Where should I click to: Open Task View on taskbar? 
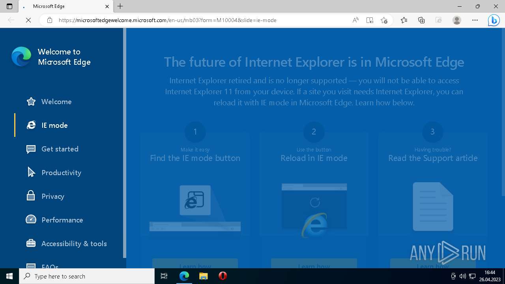[x=164, y=276]
